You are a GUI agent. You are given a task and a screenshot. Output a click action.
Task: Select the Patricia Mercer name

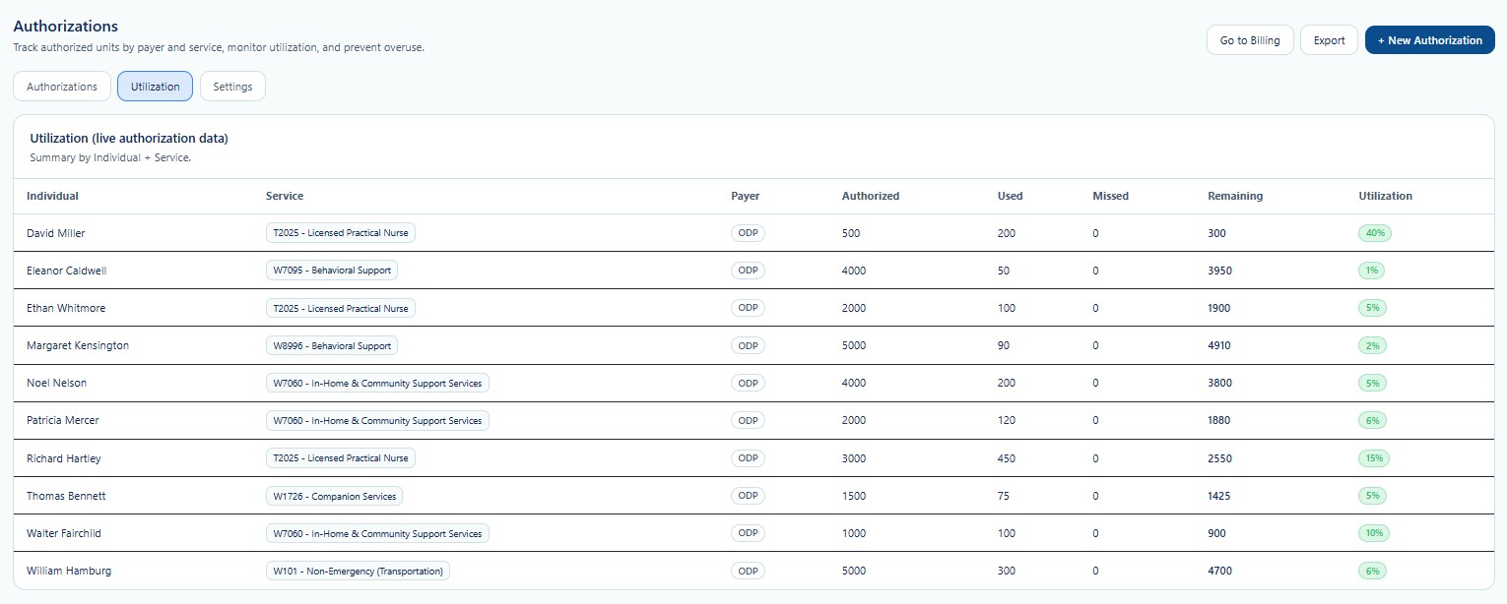click(x=63, y=420)
